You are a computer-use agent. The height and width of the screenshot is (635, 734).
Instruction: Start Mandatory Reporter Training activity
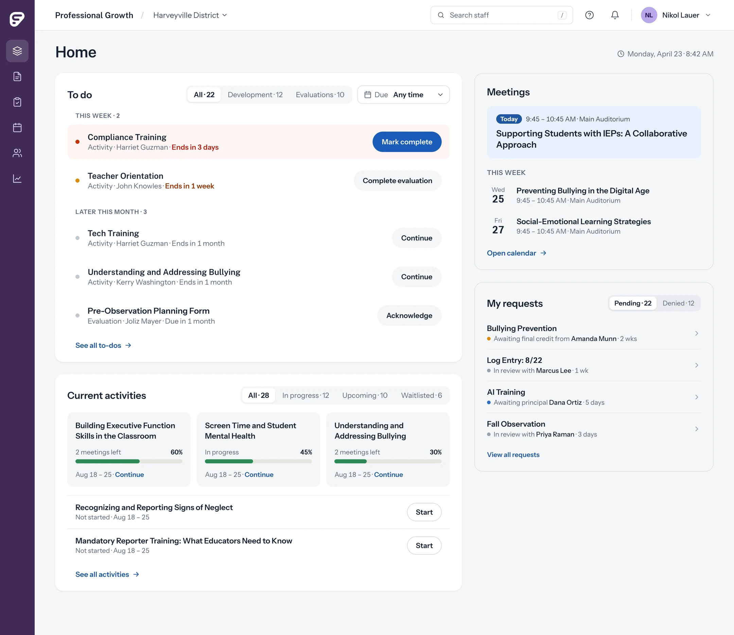coord(424,546)
